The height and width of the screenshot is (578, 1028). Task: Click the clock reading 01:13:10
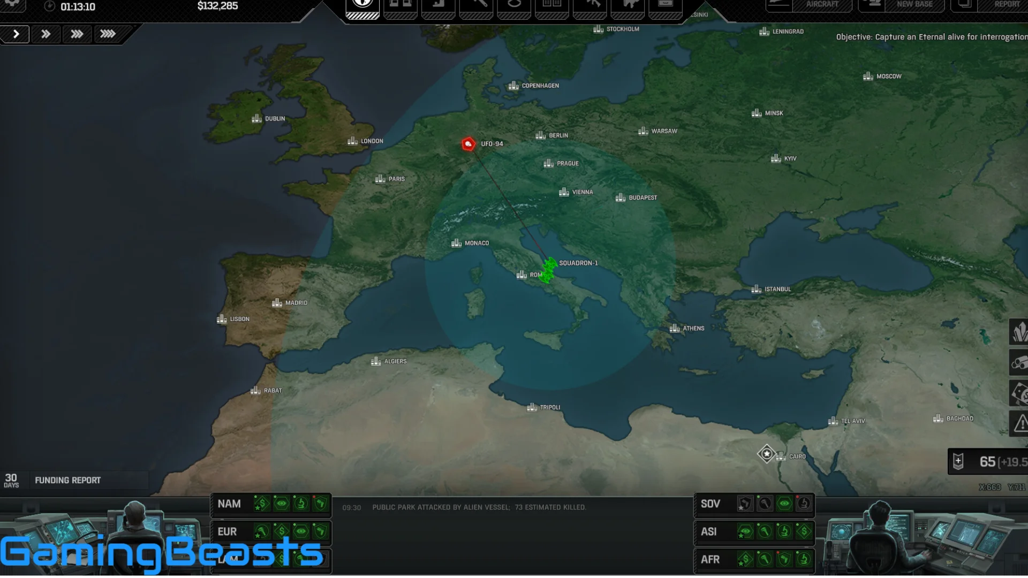click(78, 7)
